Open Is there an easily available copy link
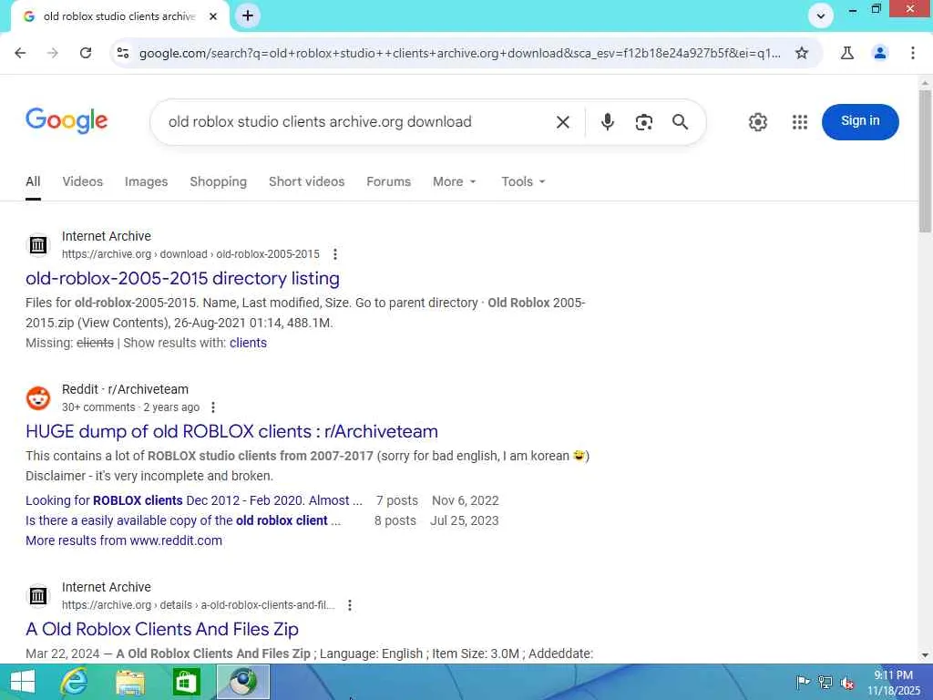Screen dimensions: 933x700 (183, 520)
